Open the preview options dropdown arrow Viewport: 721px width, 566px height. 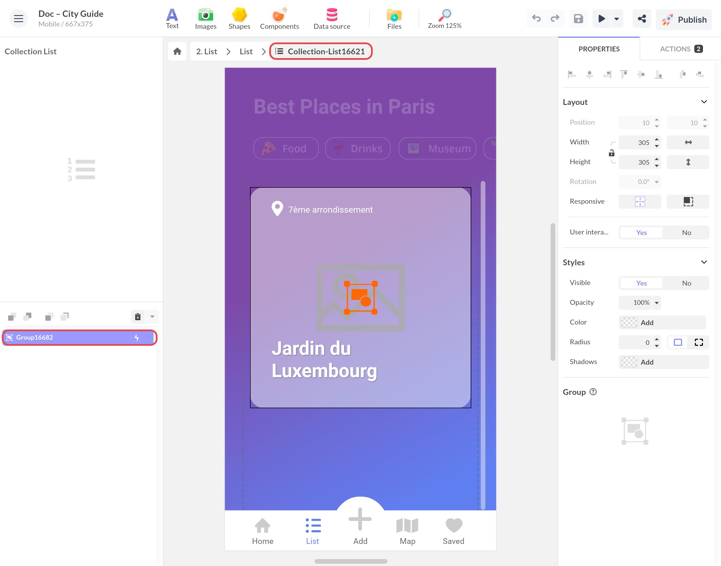pyautogui.click(x=617, y=19)
